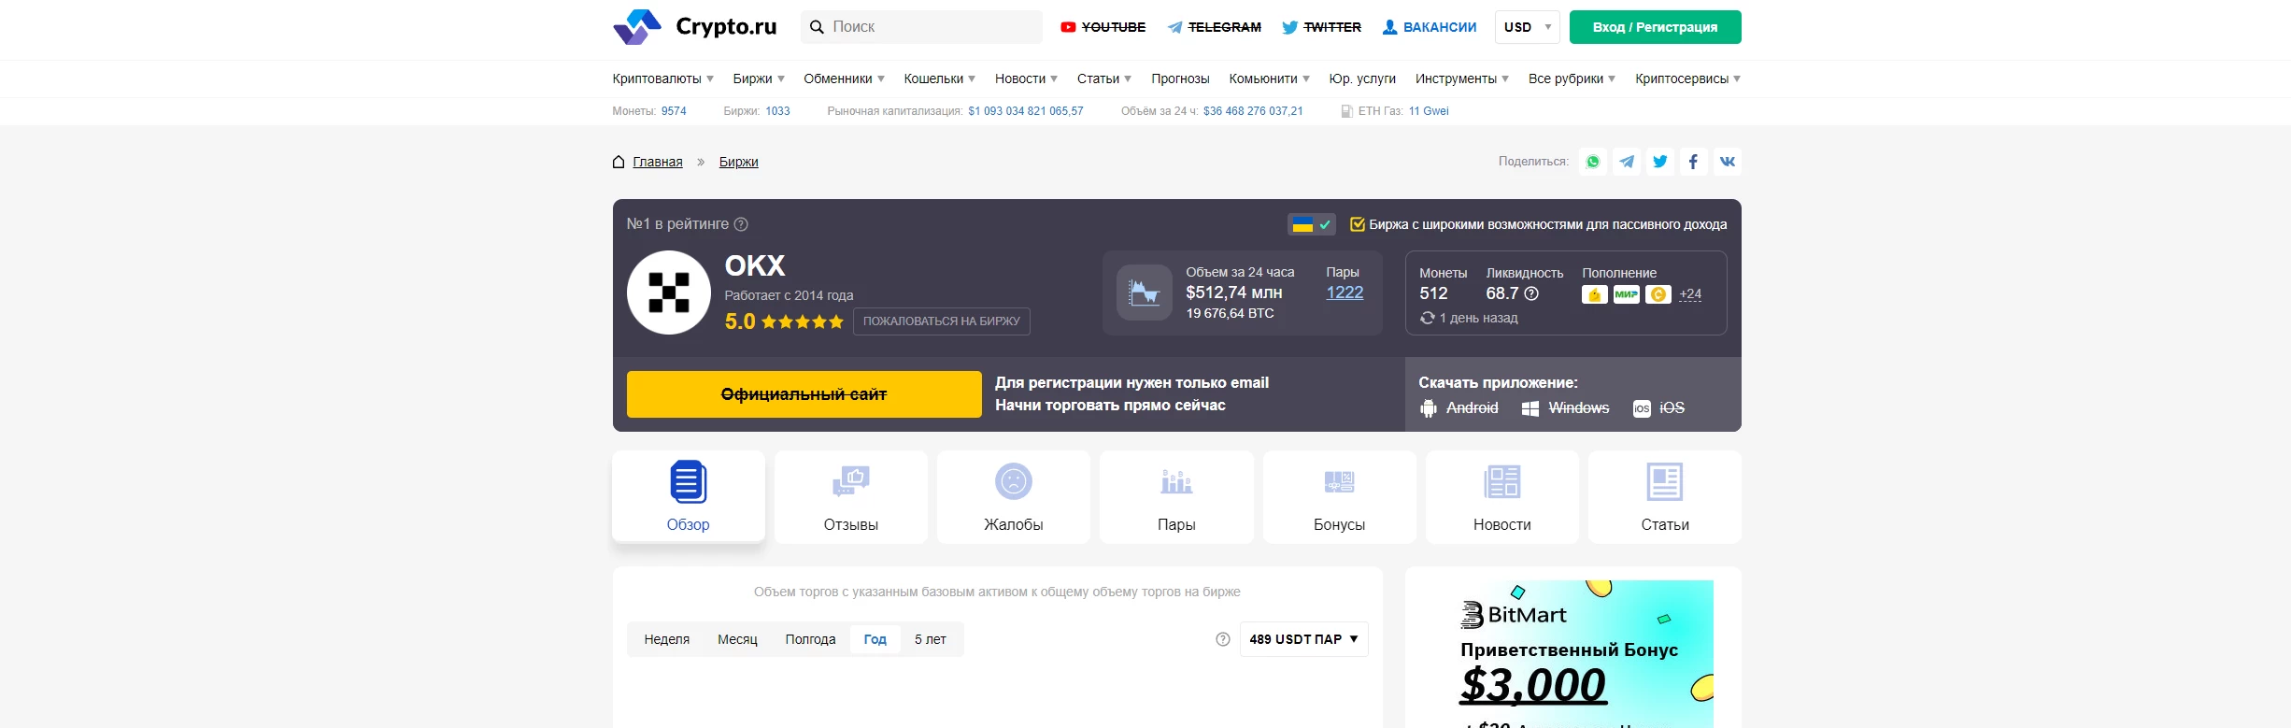The image size is (2291, 728).
Task: Open the Вакансии link
Action: point(1430,27)
